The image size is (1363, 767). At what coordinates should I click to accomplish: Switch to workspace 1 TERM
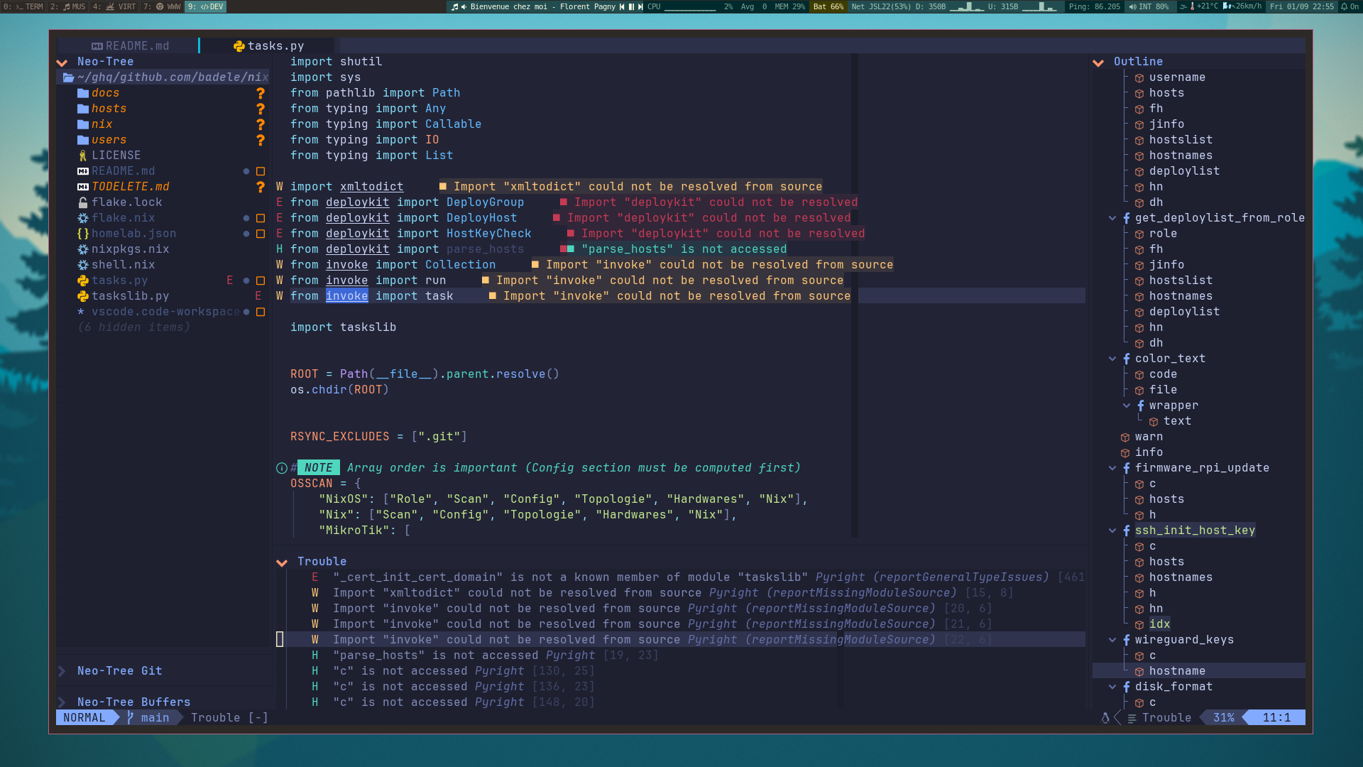point(24,6)
